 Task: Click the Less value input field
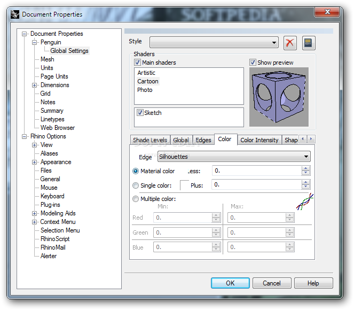tap(257, 170)
